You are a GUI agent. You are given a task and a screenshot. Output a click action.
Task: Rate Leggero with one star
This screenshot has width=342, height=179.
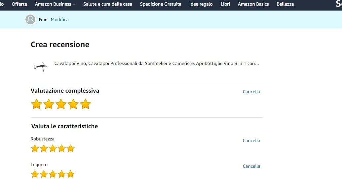coord(35,174)
